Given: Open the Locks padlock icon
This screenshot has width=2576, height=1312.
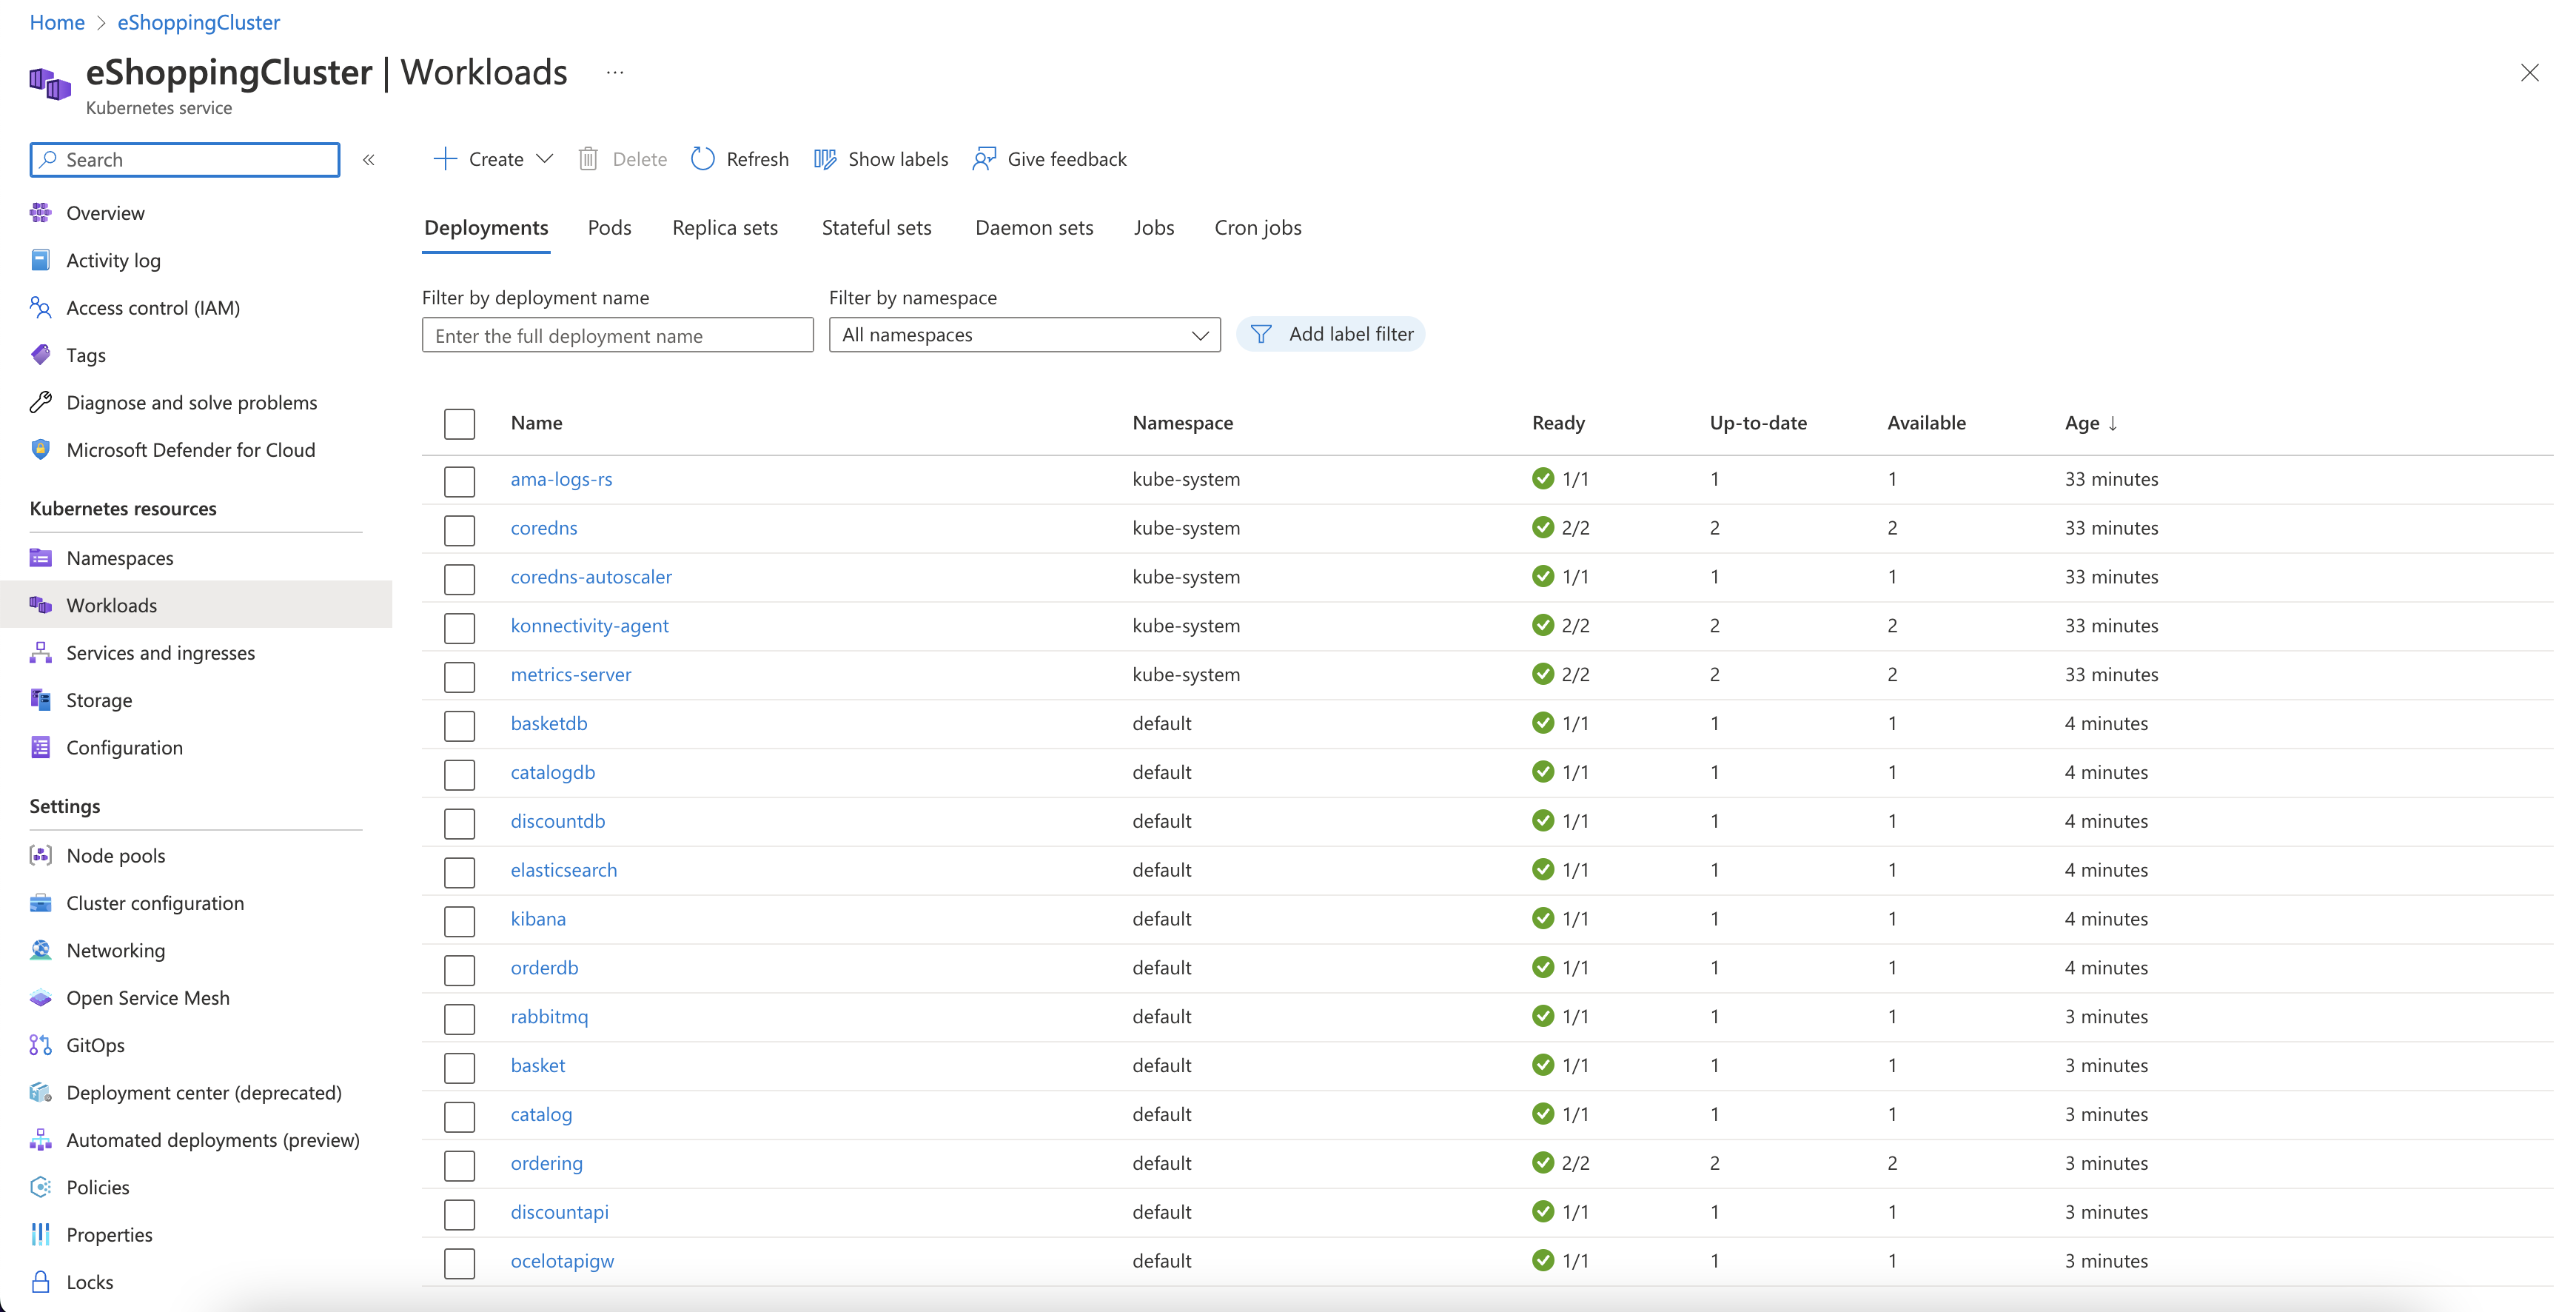Looking at the screenshot, I should (x=40, y=1282).
